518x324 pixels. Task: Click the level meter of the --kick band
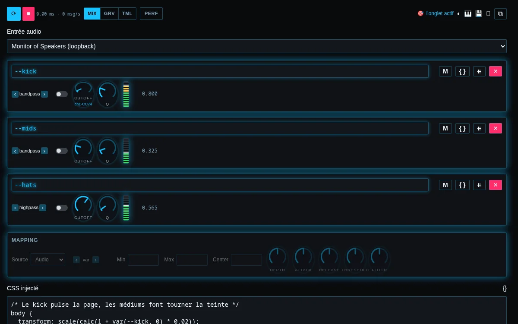(x=126, y=94)
